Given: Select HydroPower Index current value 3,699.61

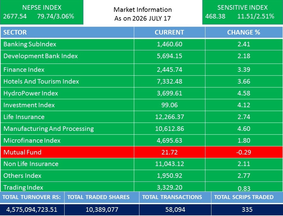Looking at the screenshot, I should 170,93.
